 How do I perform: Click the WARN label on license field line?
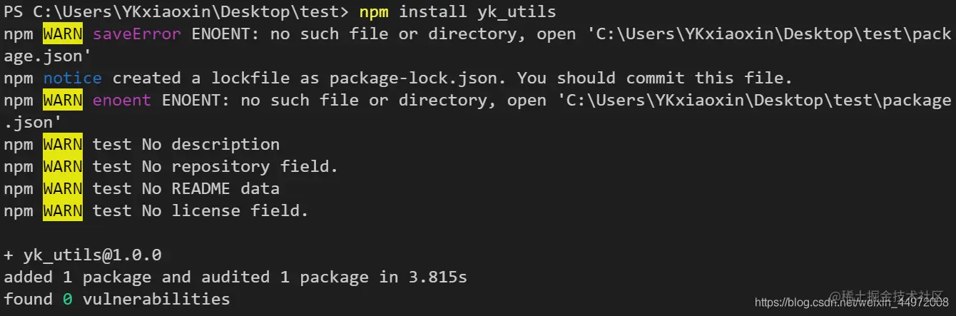click(x=63, y=211)
